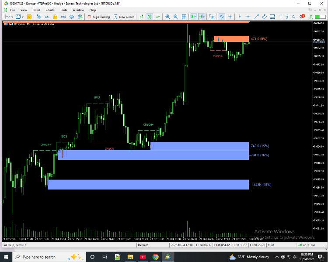Viewport: 328px width, 262px height.
Task: Open the new chart icon
Action: (8, 17)
